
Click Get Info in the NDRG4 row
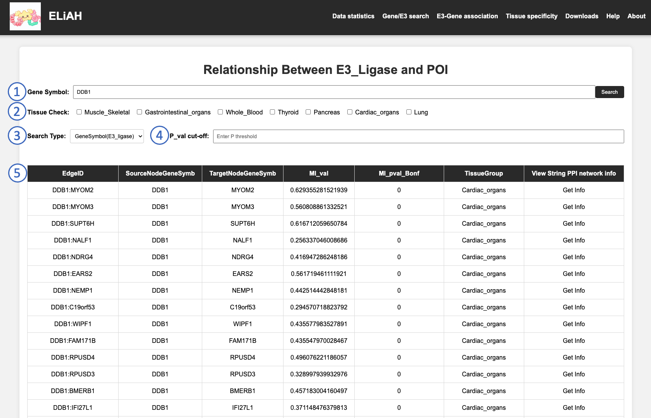(574, 257)
